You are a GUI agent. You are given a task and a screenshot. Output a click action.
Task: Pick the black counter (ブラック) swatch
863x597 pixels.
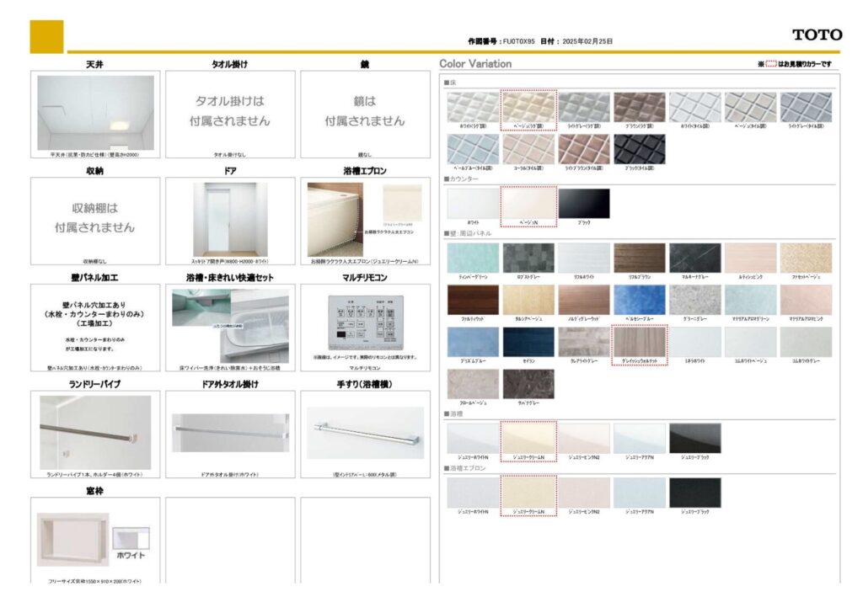[583, 203]
